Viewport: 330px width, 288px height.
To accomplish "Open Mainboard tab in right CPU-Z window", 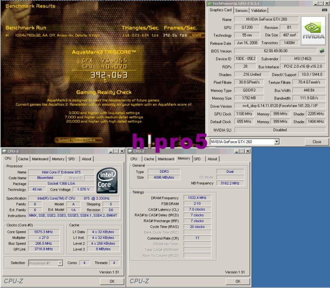I will coord(166,159).
